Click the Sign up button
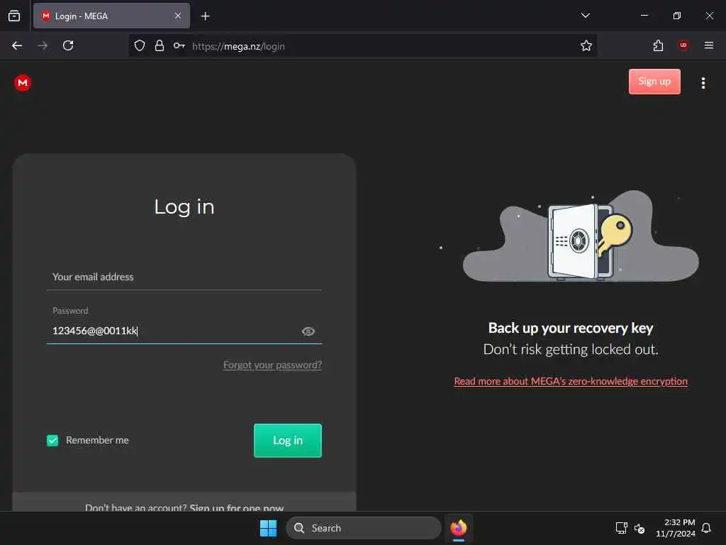726x545 pixels. 654,82
